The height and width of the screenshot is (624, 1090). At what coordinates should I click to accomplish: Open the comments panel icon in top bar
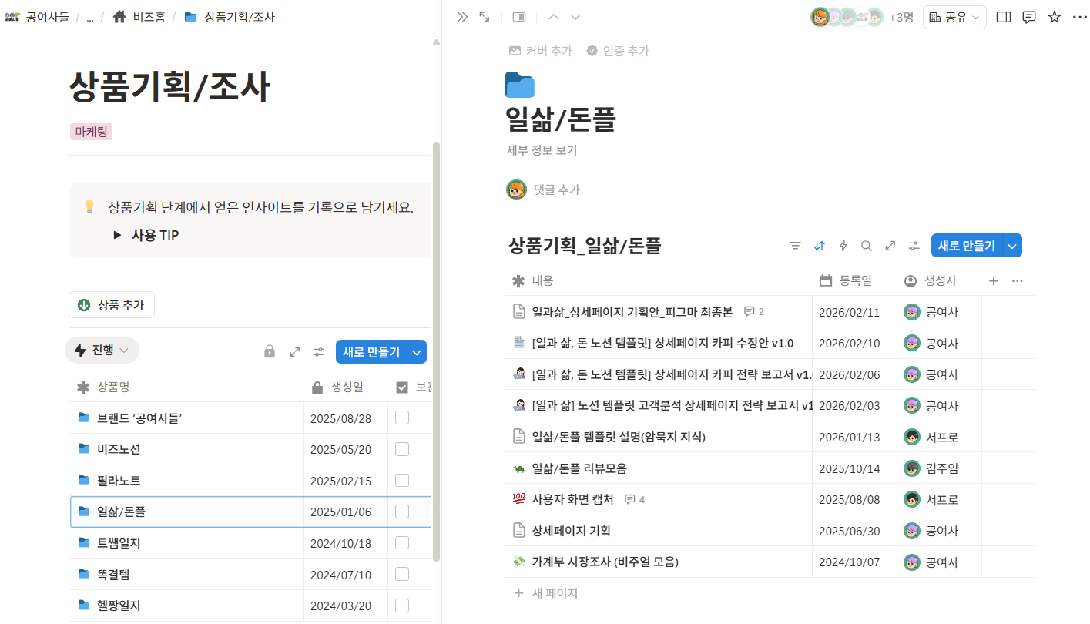1029,17
